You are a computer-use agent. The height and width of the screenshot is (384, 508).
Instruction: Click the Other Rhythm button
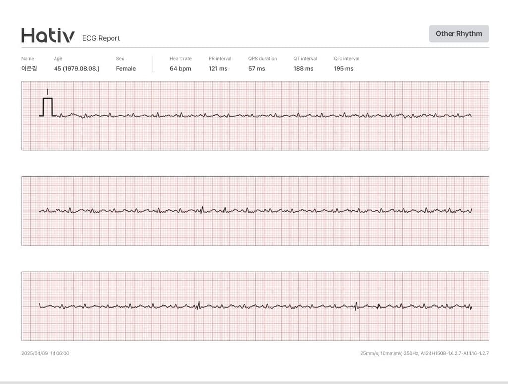(x=458, y=34)
